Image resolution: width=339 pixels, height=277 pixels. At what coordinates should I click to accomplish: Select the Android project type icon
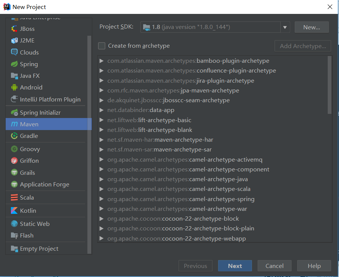coord(15,87)
